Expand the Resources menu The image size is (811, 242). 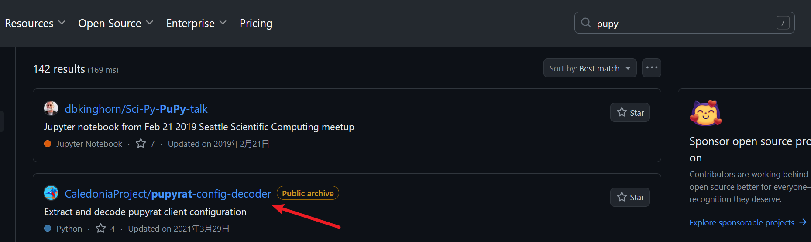(35, 23)
